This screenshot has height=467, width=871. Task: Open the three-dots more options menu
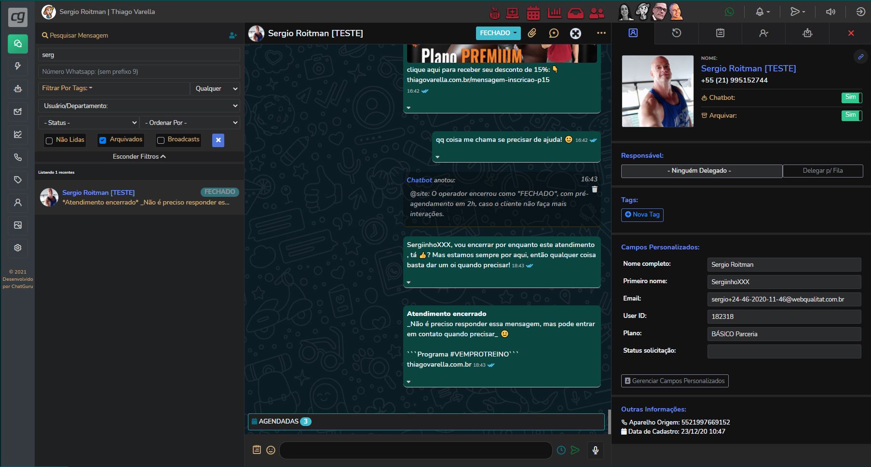(601, 33)
